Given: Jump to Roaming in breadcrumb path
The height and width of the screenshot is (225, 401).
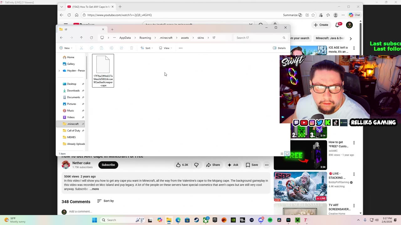Looking at the screenshot, I should click(145, 38).
